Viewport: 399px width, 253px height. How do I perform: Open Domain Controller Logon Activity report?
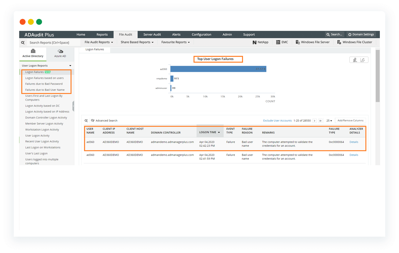pyautogui.click(x=46, y=118)
